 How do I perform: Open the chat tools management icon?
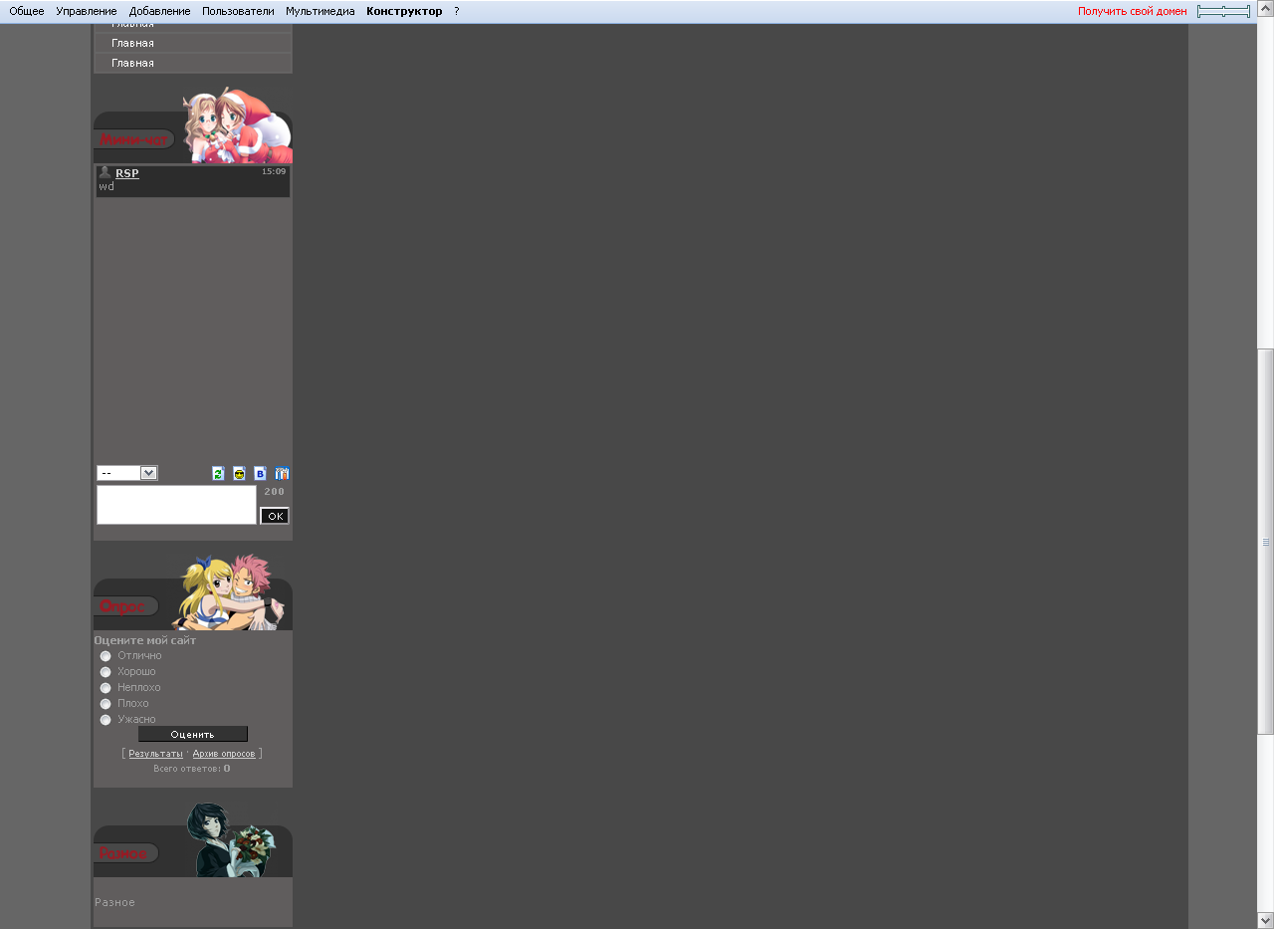[282, 473]
